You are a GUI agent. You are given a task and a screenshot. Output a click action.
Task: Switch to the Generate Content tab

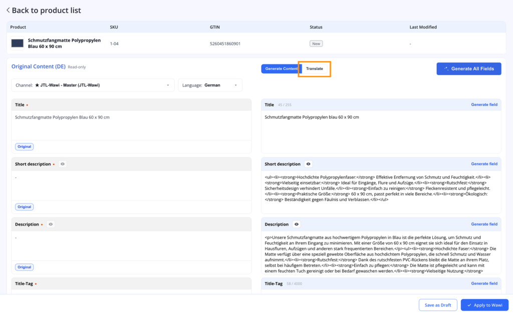click(x=281, y=69)
